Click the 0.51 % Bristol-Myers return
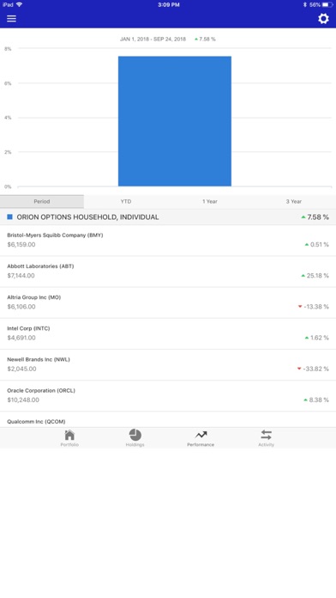Viewport: 336px width, 598px height. pyautogui.click(x=320, y=245)
